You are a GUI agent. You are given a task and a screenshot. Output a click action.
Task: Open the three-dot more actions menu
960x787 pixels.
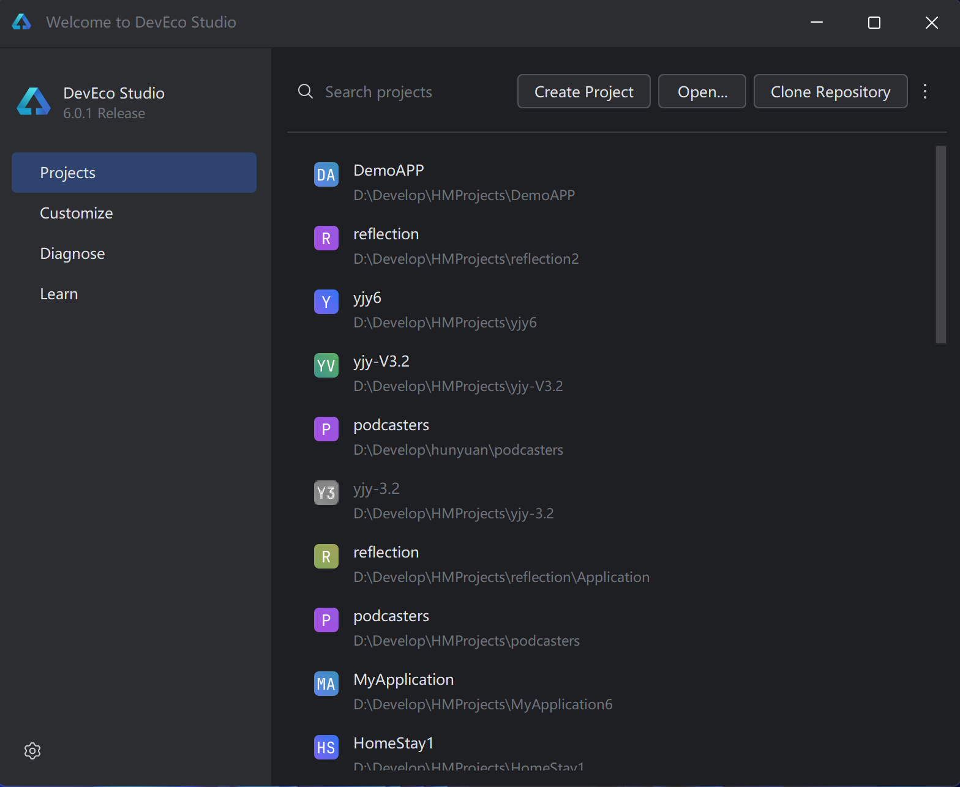click(925, 92)
